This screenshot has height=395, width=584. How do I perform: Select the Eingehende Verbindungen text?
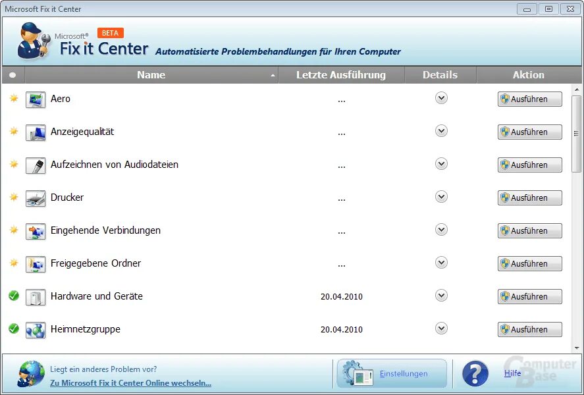point(105,230)
